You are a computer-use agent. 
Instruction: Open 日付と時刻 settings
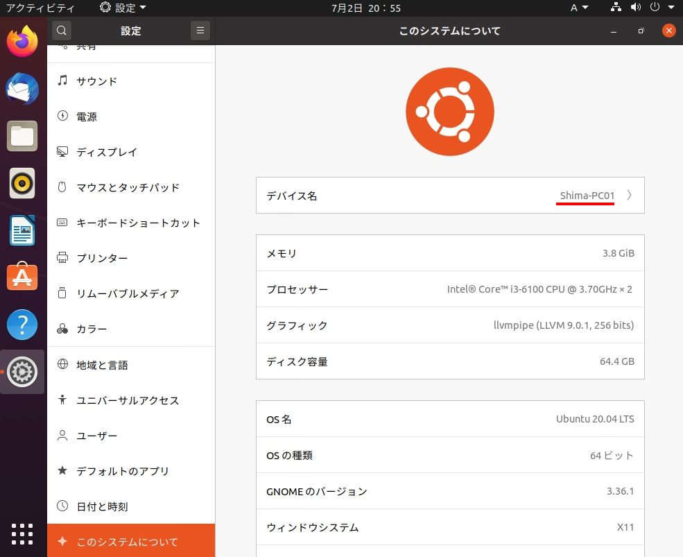pos(131,506)
